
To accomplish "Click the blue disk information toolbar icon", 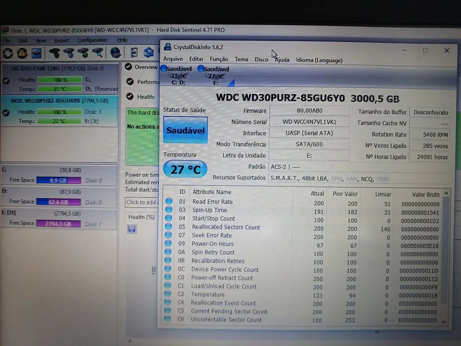I will pos(36,53).
